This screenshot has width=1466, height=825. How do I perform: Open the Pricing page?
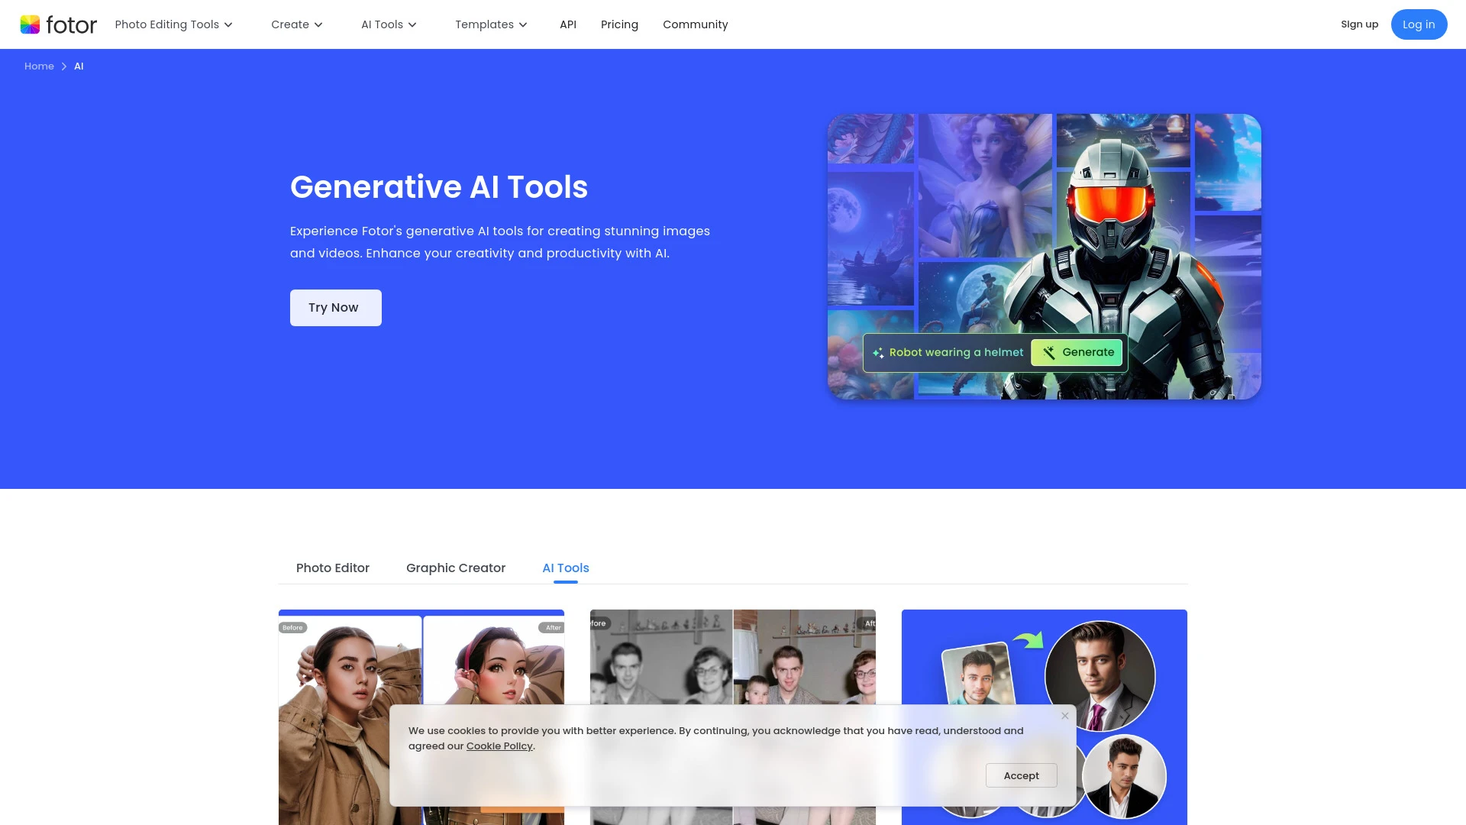pyautogui.click(x=619, y=24)
